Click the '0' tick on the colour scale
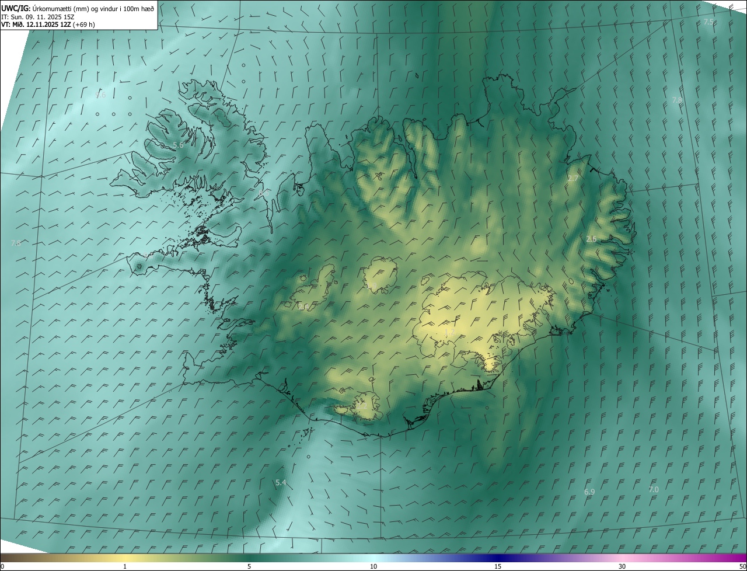 pyautogui.click(x=2, y=567)
